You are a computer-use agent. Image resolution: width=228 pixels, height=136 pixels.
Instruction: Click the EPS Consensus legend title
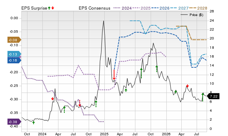(x=94, y=8)
